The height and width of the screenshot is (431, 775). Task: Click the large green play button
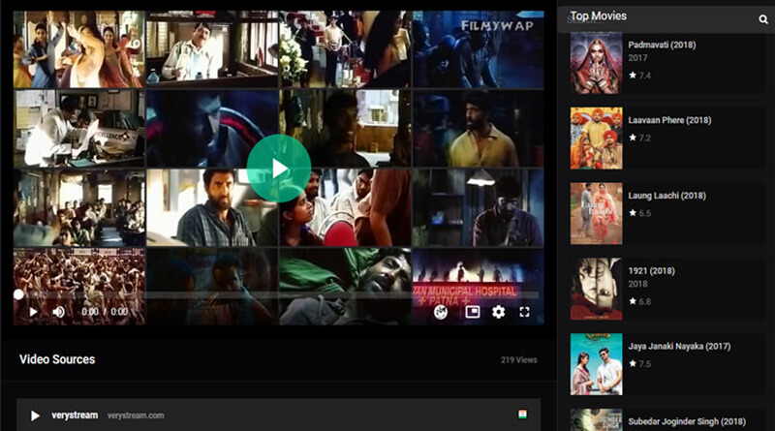tap(279, 169)
